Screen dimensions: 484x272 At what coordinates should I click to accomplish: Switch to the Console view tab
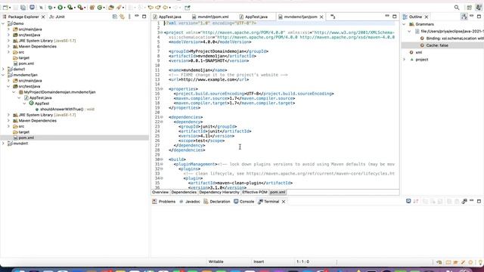pyautogui.click(x=244, y=202)
